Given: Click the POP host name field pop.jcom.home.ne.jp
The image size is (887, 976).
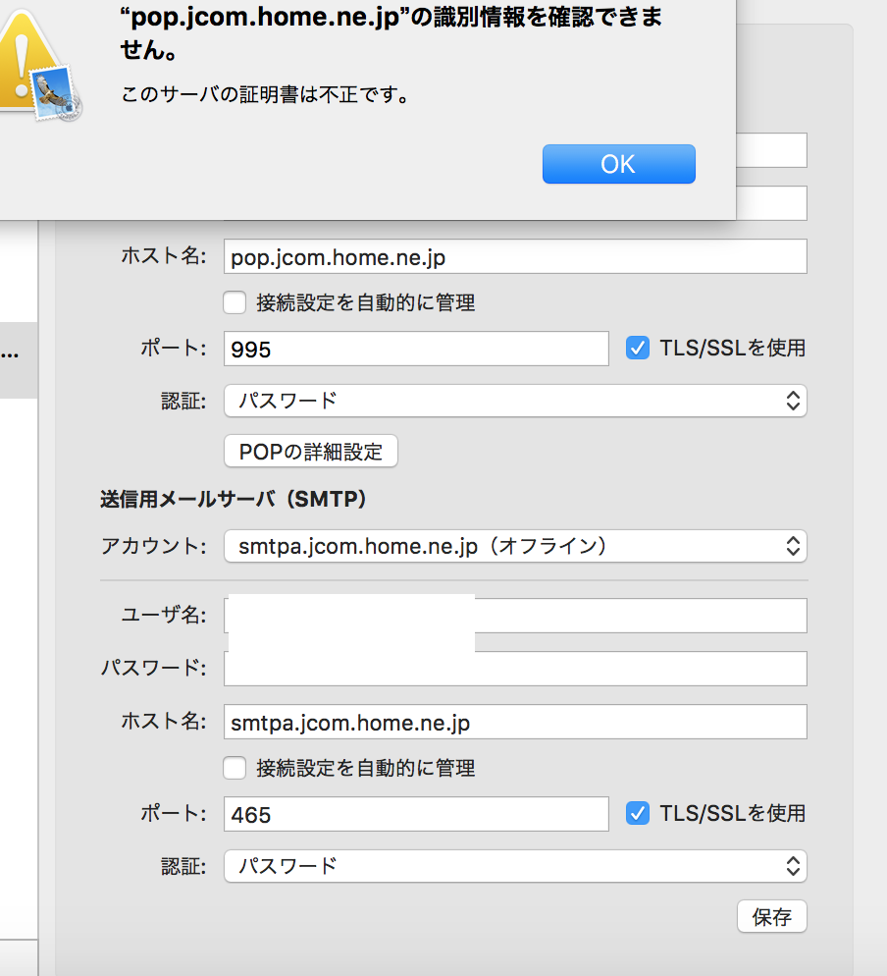Looking at the screenshot, I should 514,256.
